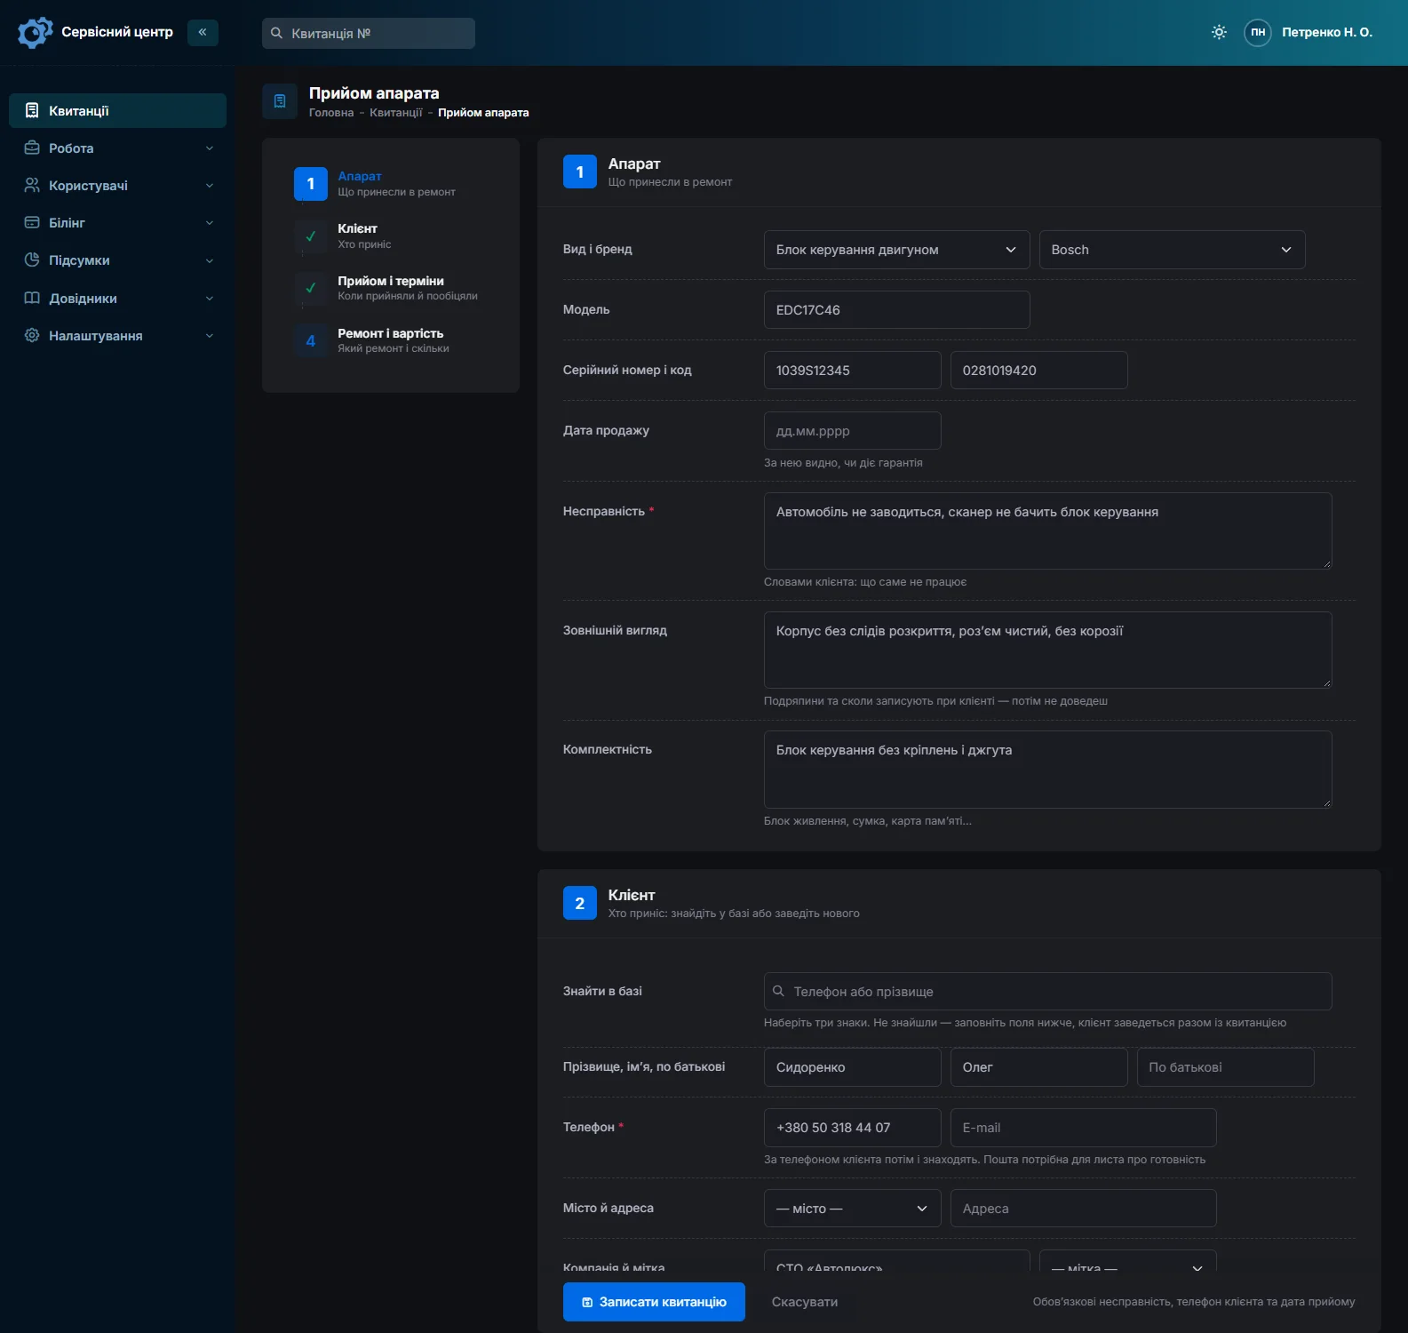Click the Підсумки pie chart icon
The width and height of the screenshot is (1408, 1333).
[x=32, y=259]
